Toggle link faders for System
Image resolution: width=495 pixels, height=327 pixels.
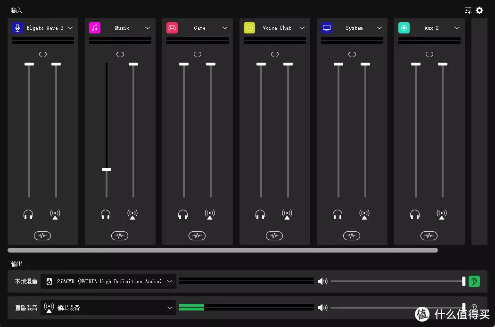coord(352,54)
